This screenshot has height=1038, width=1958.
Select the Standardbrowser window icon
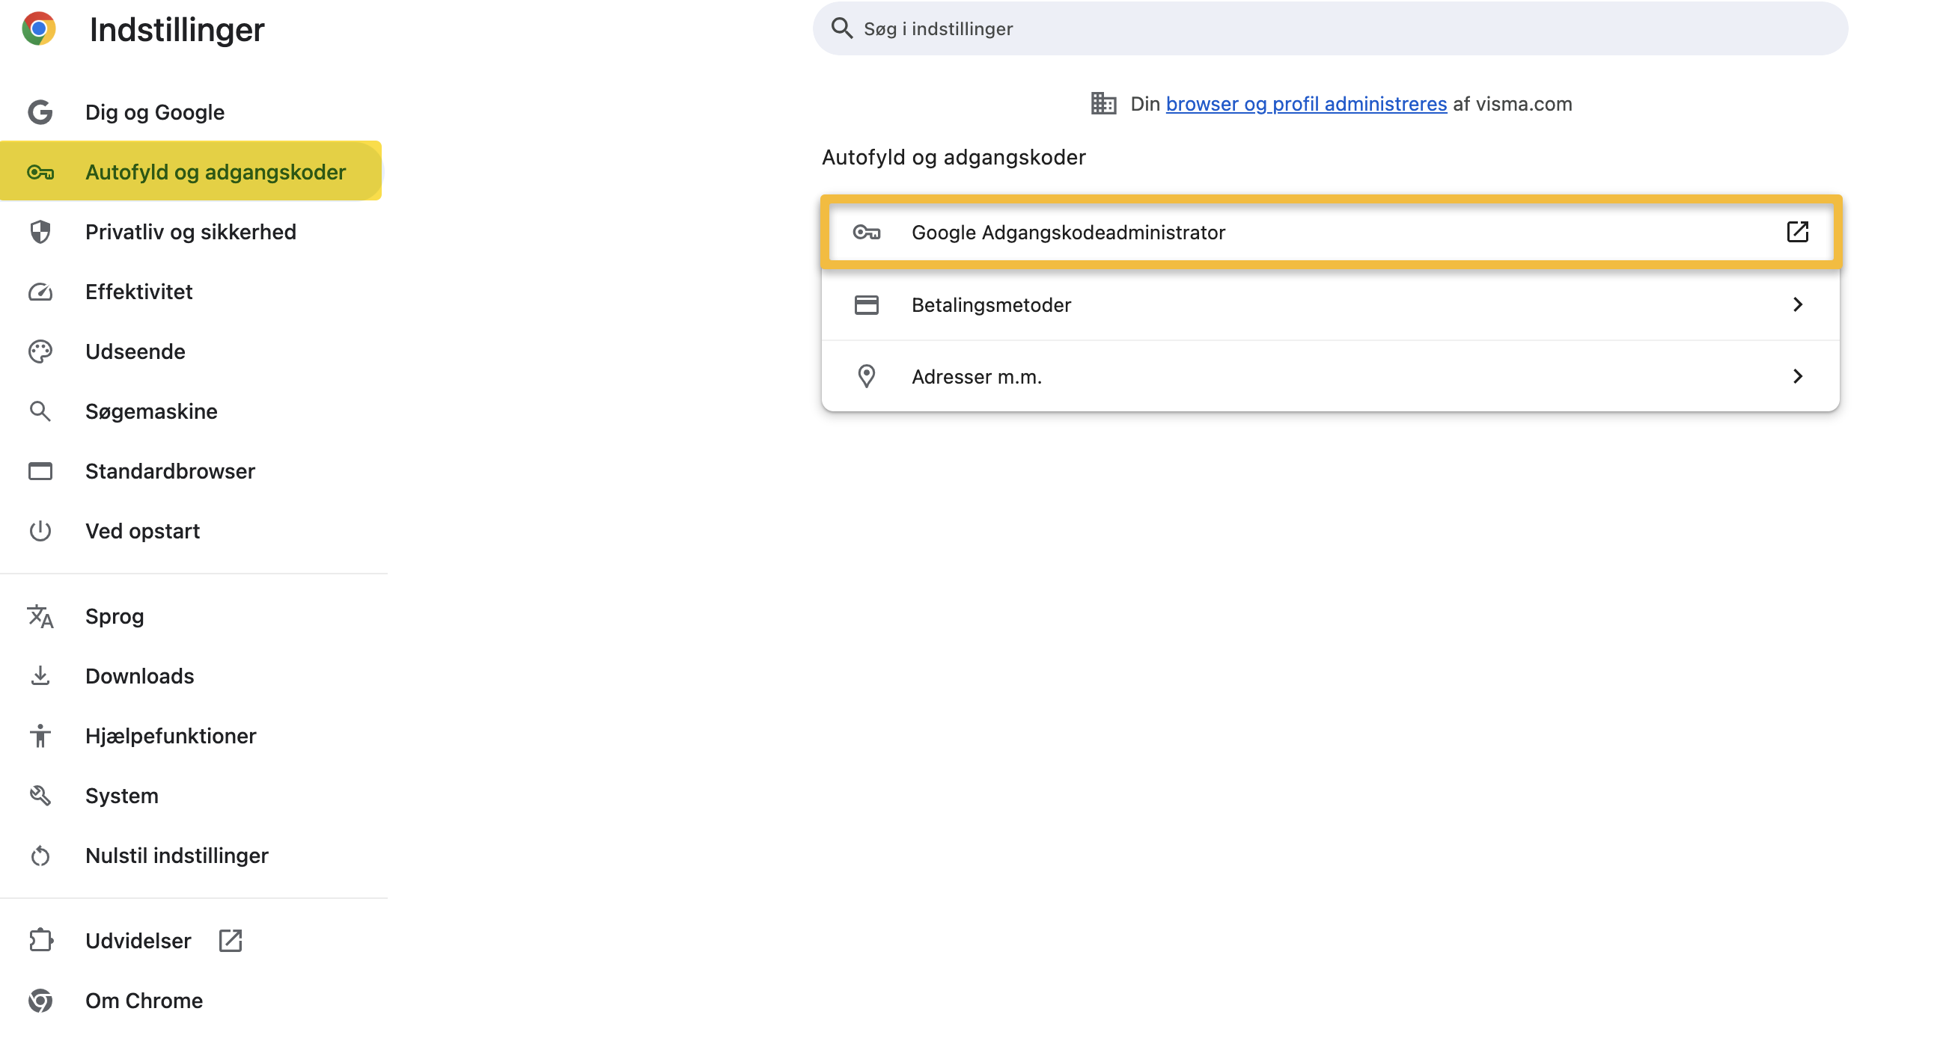[x=40, y=471]
